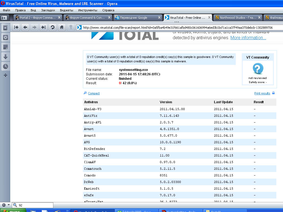Close the VirusTotal tab

coord(209,17)
